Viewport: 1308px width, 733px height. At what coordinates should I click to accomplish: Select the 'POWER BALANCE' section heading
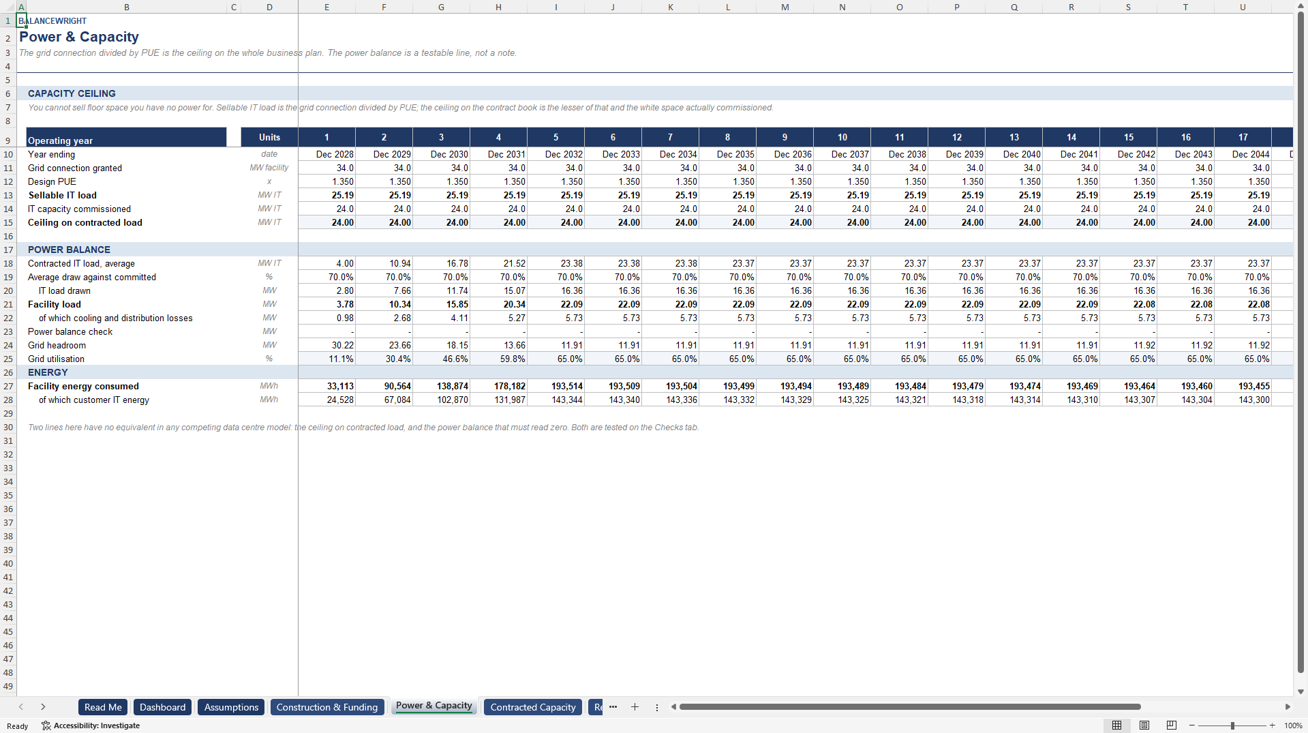(69, 250)
